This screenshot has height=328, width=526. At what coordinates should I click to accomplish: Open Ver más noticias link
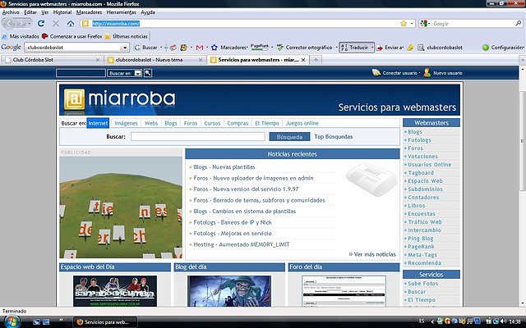[x=375, y=254]
